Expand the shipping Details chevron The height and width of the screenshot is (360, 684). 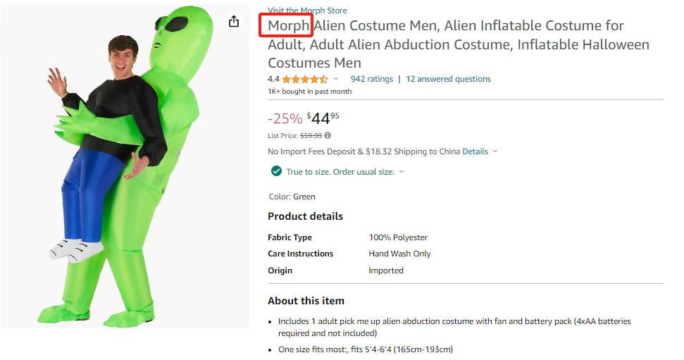tap(495, 151)
